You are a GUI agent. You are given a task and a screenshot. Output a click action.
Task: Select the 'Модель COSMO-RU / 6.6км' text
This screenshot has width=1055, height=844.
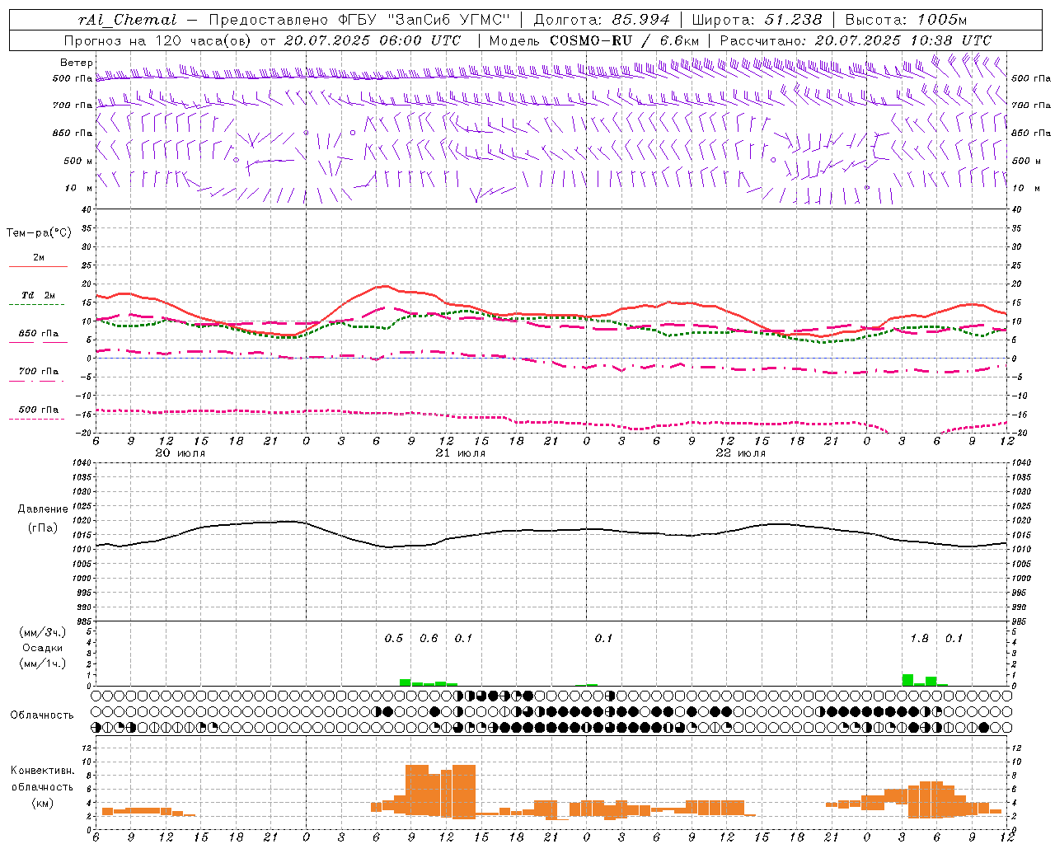click(594, 40)
